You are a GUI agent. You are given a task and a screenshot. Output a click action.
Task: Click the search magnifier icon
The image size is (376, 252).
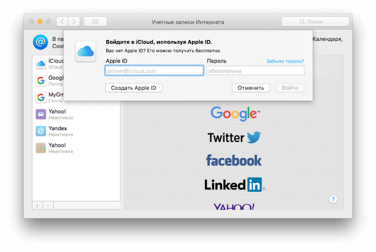(302, 22)
